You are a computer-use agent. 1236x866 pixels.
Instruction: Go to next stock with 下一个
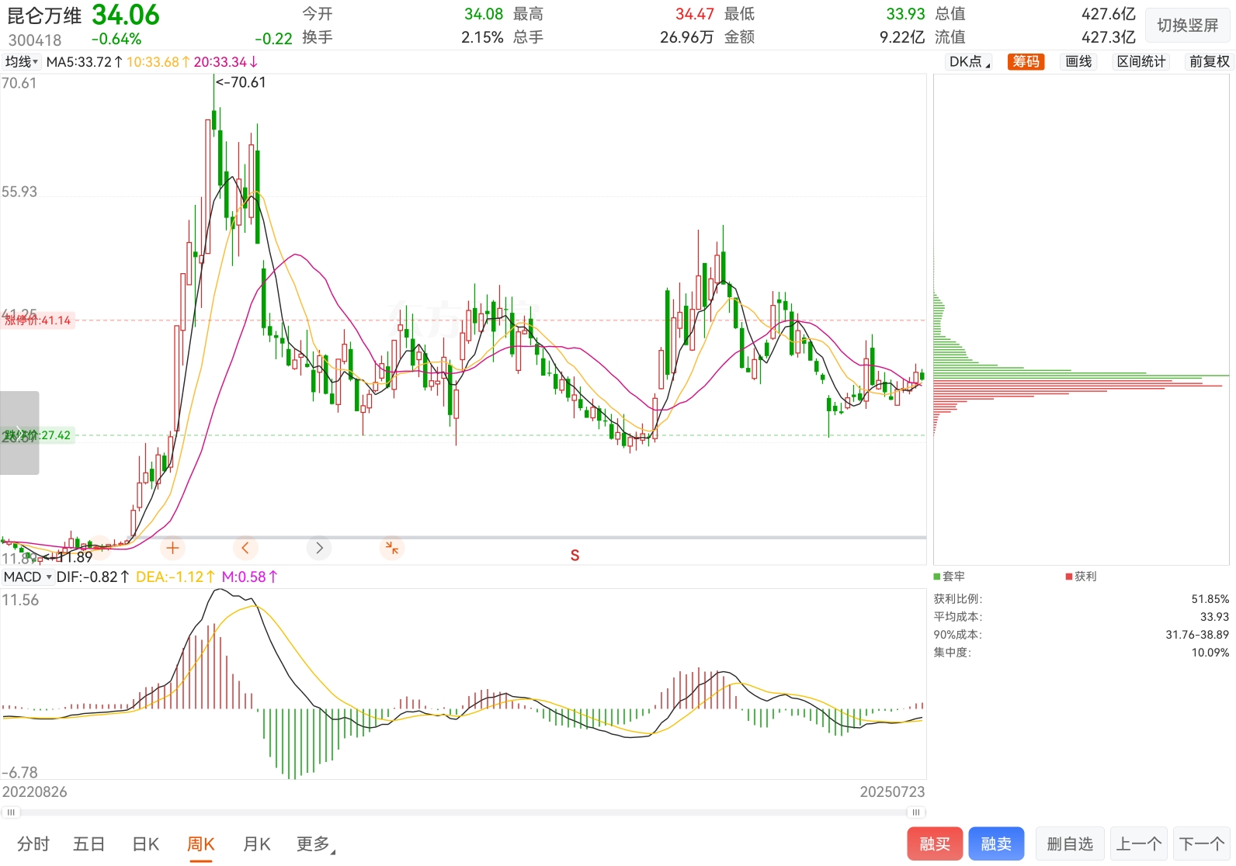pyautogui.click(x=1202, y=843)
